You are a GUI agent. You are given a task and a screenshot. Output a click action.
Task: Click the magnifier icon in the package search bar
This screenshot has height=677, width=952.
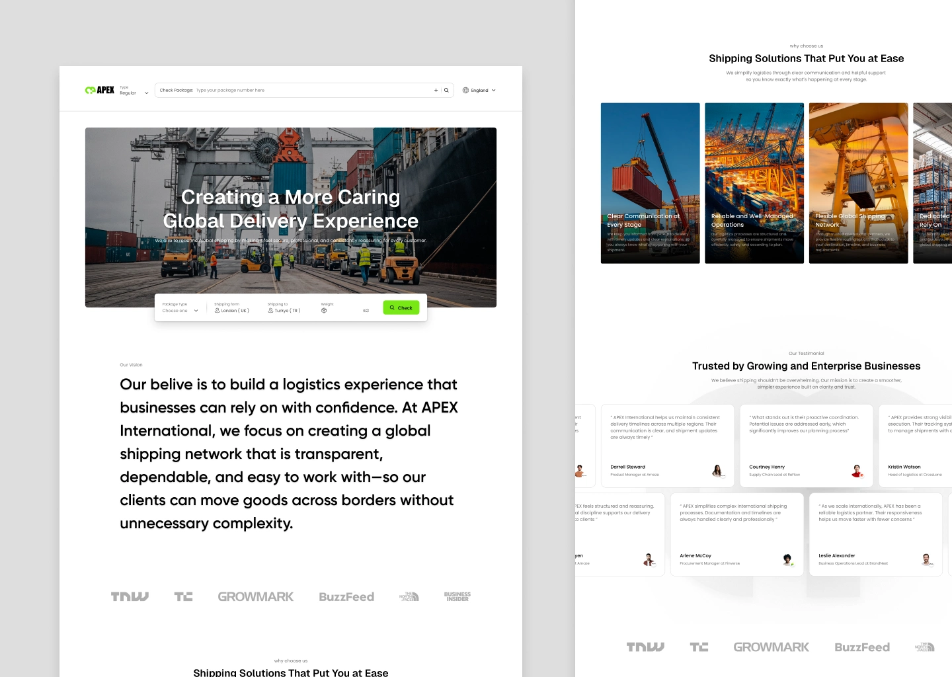[446, 90]
